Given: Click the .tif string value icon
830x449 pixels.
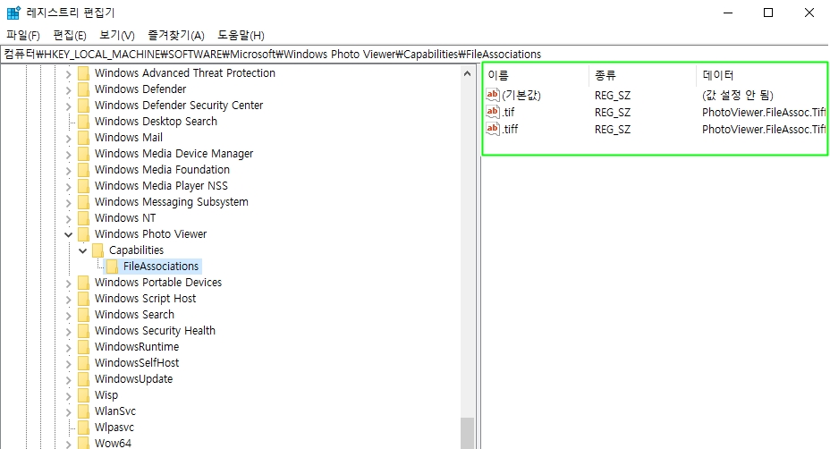Looking at the screenshot, I should pyautogui.click(x=493, y=112).
